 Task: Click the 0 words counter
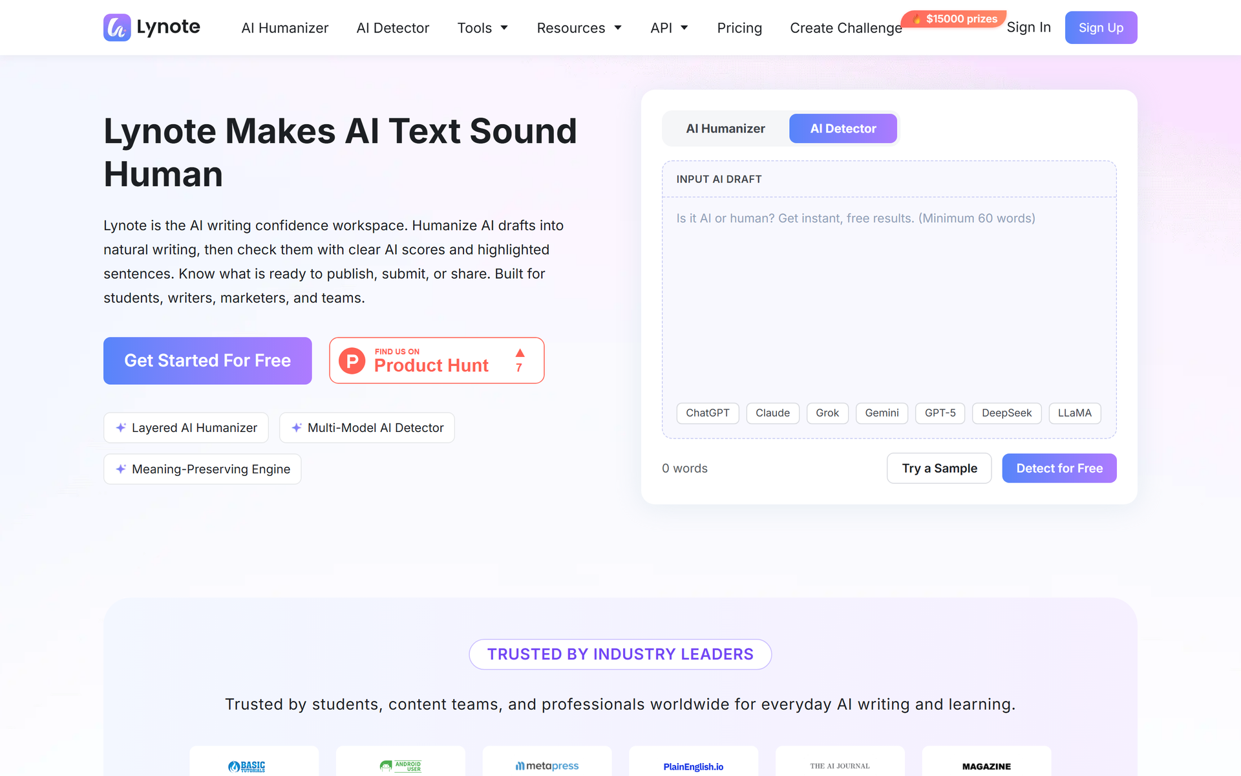coord(684,468)
